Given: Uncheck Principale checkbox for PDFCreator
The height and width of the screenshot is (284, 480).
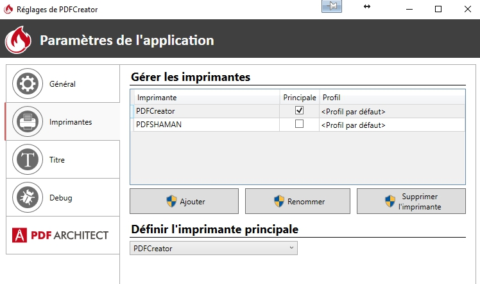Looking at the screenshot, I should tap(299, 111).
